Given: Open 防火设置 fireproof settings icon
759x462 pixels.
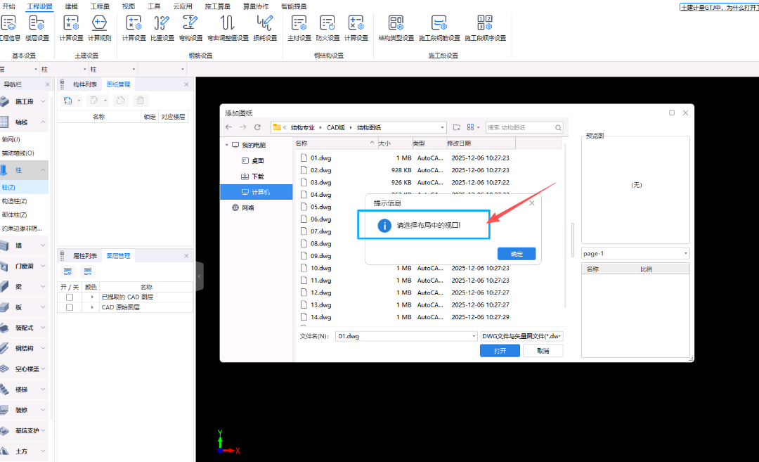Looking at the screenshot, I should click(x=327, y=23).
